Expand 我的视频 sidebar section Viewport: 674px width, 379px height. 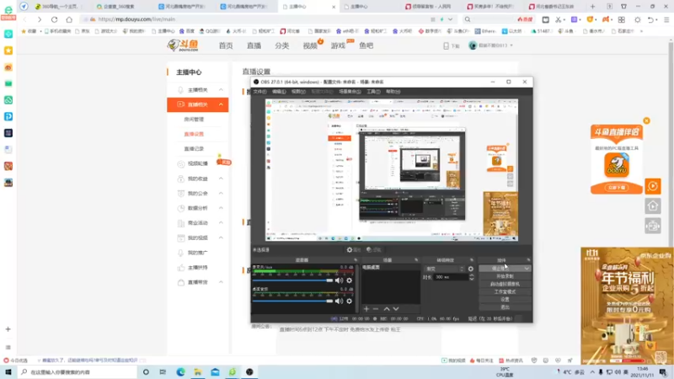221,238
